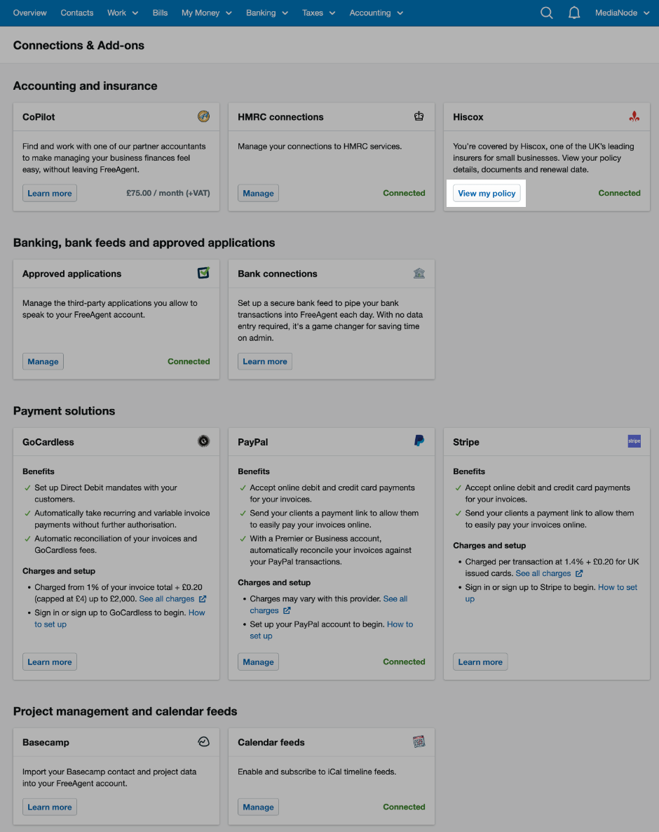Image resolution: width=659 pixels, height=832 pixels.
Task: Open the notifications bell
Action: (574, 13)
